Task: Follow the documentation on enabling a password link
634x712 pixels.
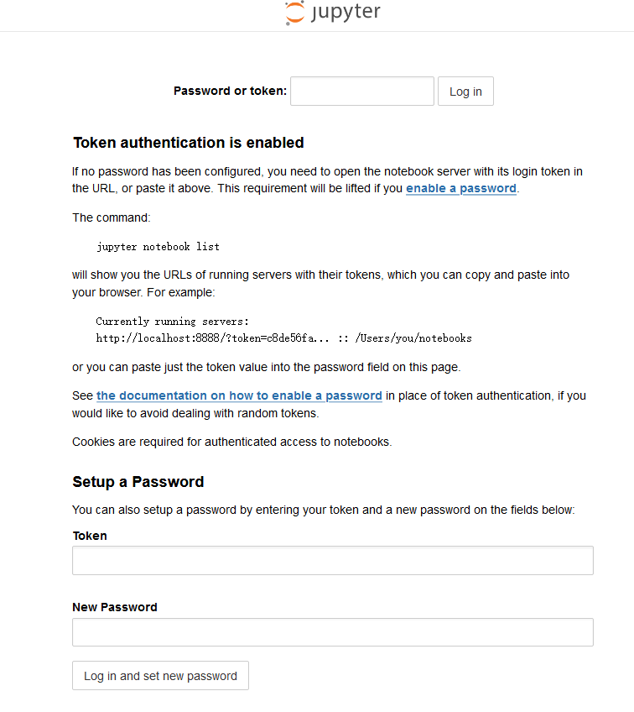Action: pyautogui.click(x=239, y=395)
